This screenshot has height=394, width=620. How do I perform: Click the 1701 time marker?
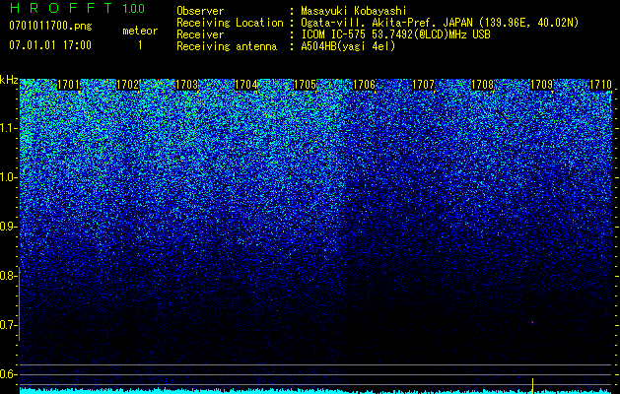(x=68, y=85)
